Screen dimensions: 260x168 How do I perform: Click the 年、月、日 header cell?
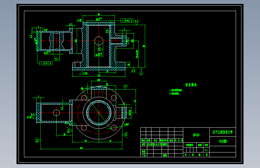[179, 140]
